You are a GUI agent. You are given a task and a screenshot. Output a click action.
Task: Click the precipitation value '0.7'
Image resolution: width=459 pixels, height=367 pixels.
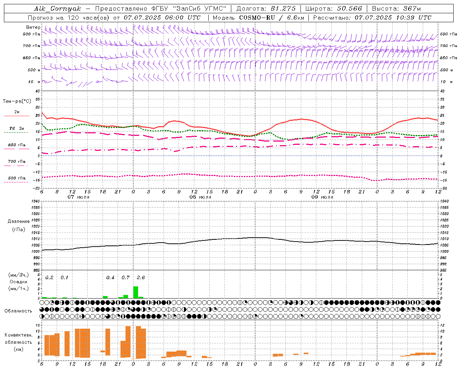point(126,277)
